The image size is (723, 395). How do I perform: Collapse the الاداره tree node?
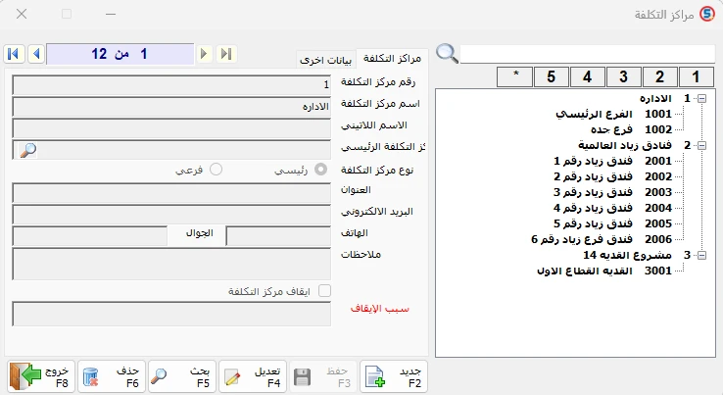pyautogui.click(x=701, y=98)
